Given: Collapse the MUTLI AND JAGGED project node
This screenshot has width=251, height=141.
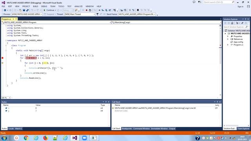Looking at the screenshot, I should pos(225,33).
